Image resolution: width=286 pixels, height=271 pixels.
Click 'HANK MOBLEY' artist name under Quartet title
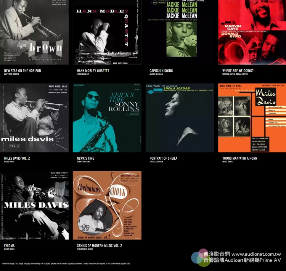coord(83,74)
